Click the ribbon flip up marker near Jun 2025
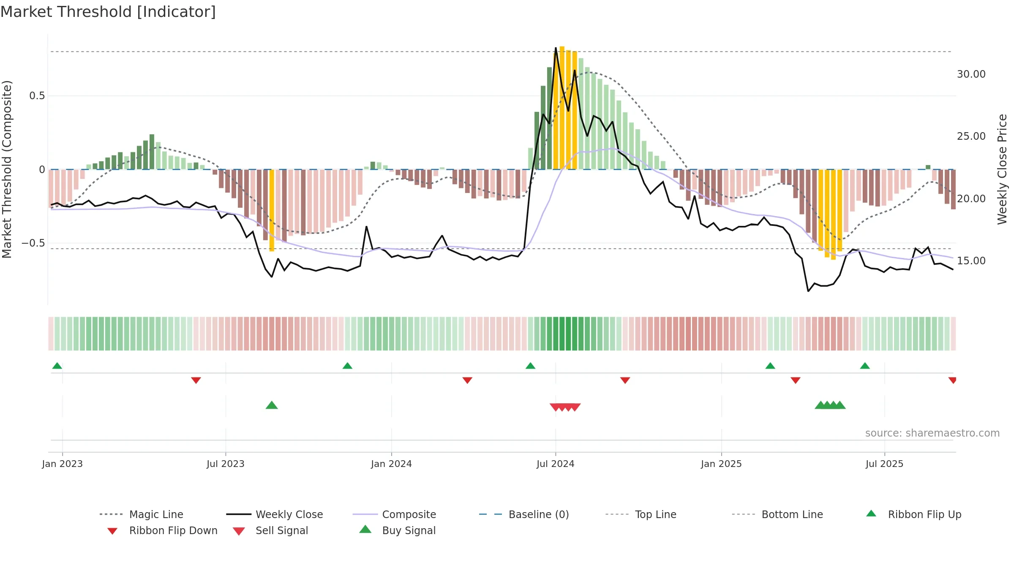 coord(865,366)
